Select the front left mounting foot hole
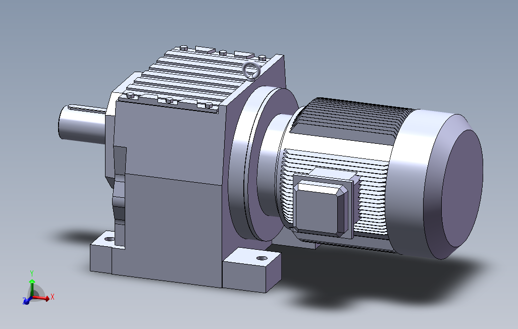518x329 pixels. (109, 239)
